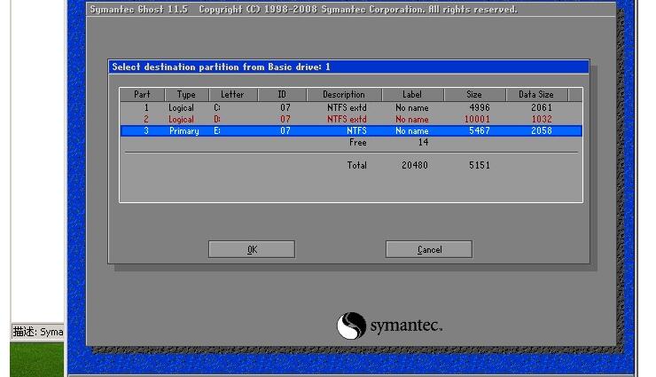Click the Cancel button
Image resolution: width=656 pixels, height=377 pixels.
[429, 249]
